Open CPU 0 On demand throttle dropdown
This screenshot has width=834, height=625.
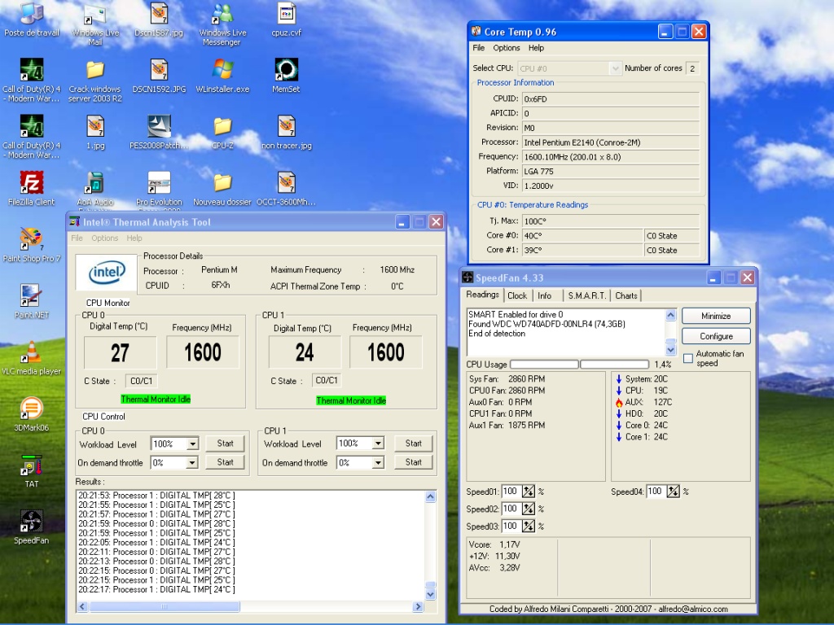tap(192, 463)
